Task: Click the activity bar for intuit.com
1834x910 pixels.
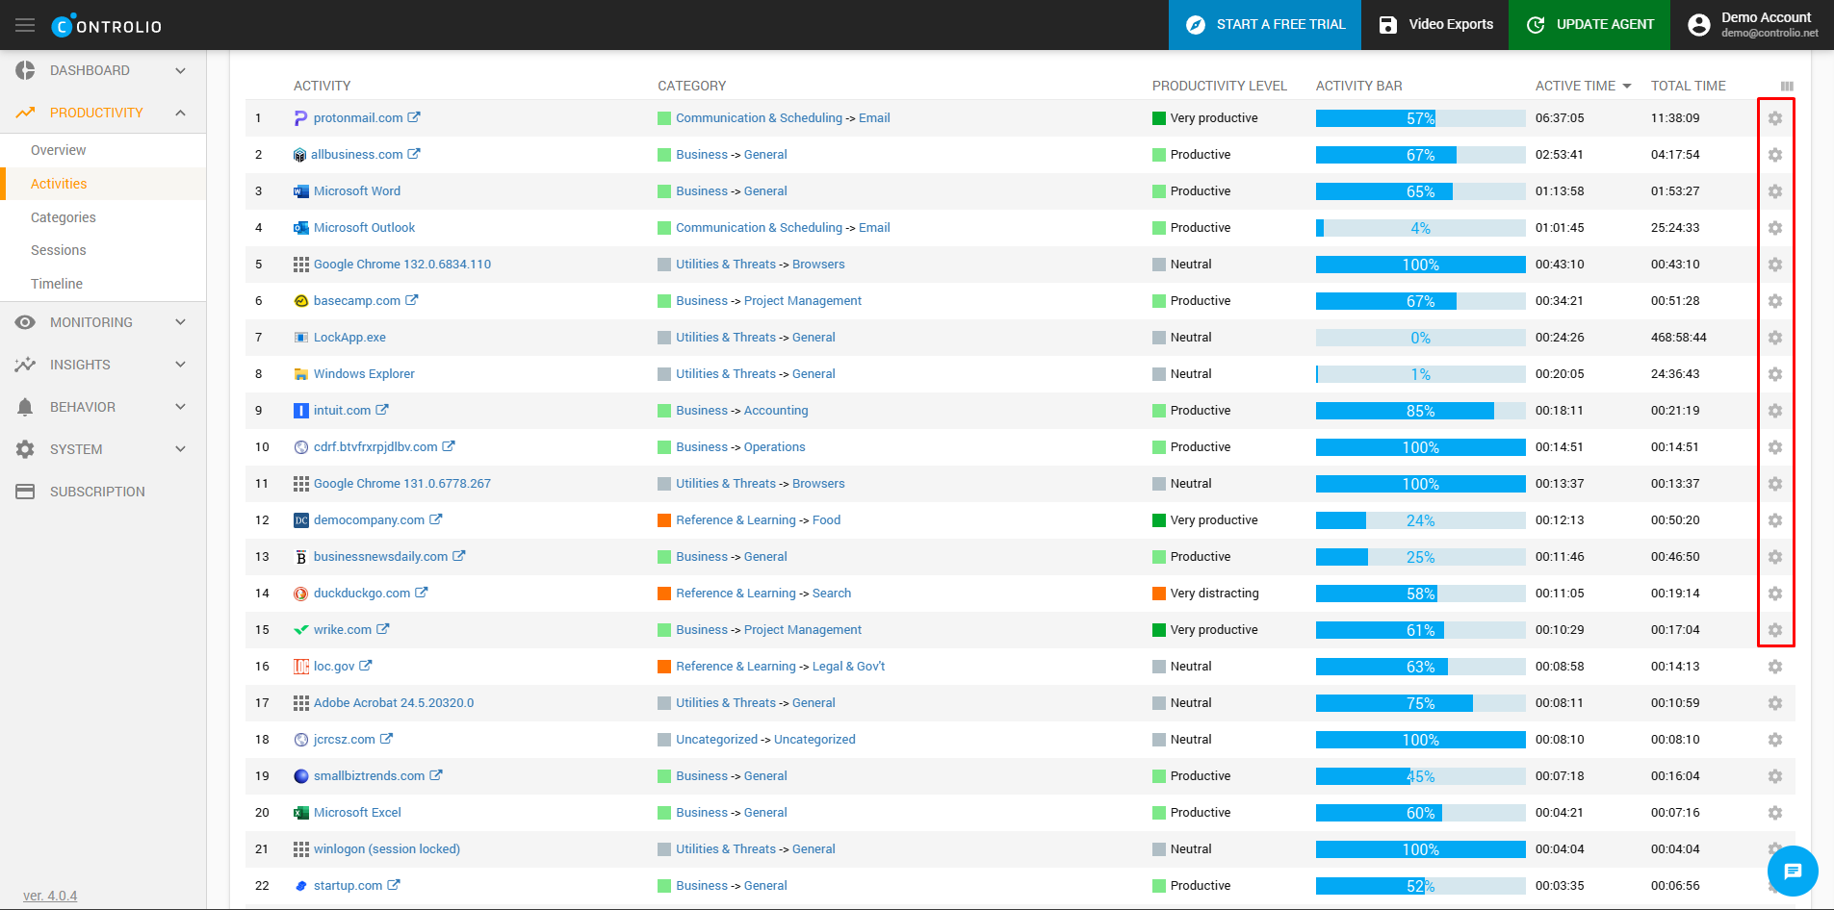Action: [x=1420, y=411]
